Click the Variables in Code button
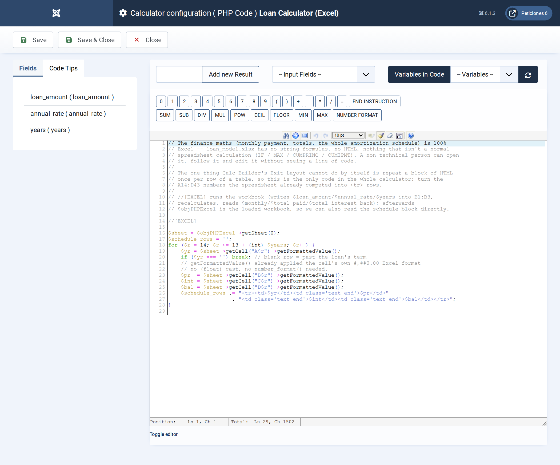Screen dimensions: 560x465 419,74
